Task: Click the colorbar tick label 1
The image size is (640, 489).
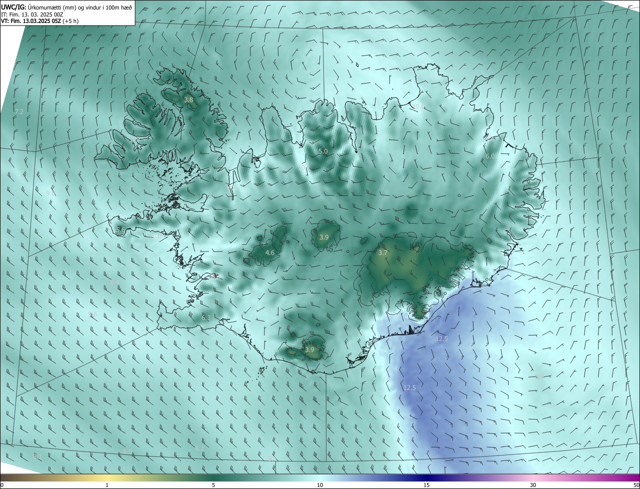Action: point(107,485)
